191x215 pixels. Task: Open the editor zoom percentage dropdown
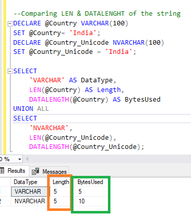tap(20, 159)
